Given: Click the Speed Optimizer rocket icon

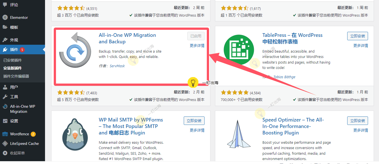Looking at the screenshot, I should (239, 135).
